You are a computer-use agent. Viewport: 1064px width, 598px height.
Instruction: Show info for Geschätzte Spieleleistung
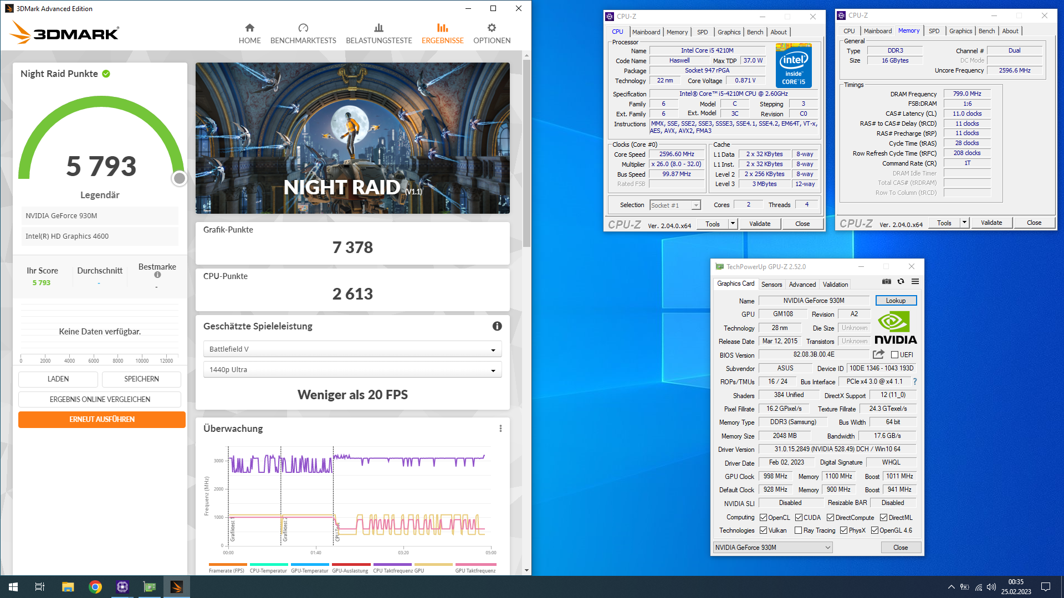497,326
